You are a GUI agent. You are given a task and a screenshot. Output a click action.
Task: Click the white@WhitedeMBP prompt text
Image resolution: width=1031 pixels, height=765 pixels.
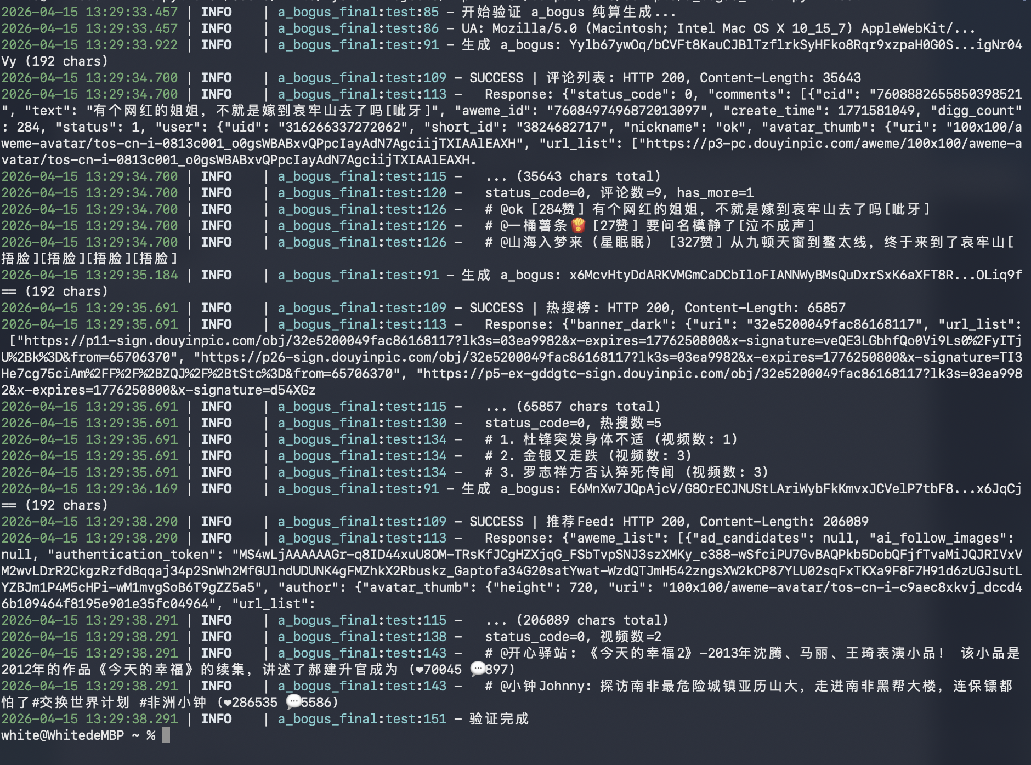tap(62, 735)
